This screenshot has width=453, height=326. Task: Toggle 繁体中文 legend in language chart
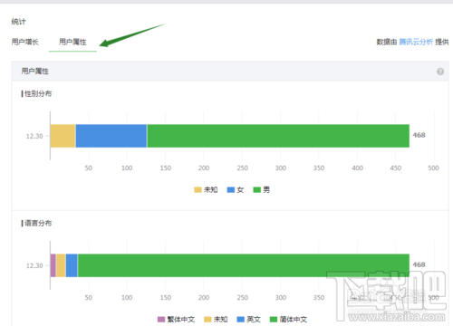[x=176, y=319]
